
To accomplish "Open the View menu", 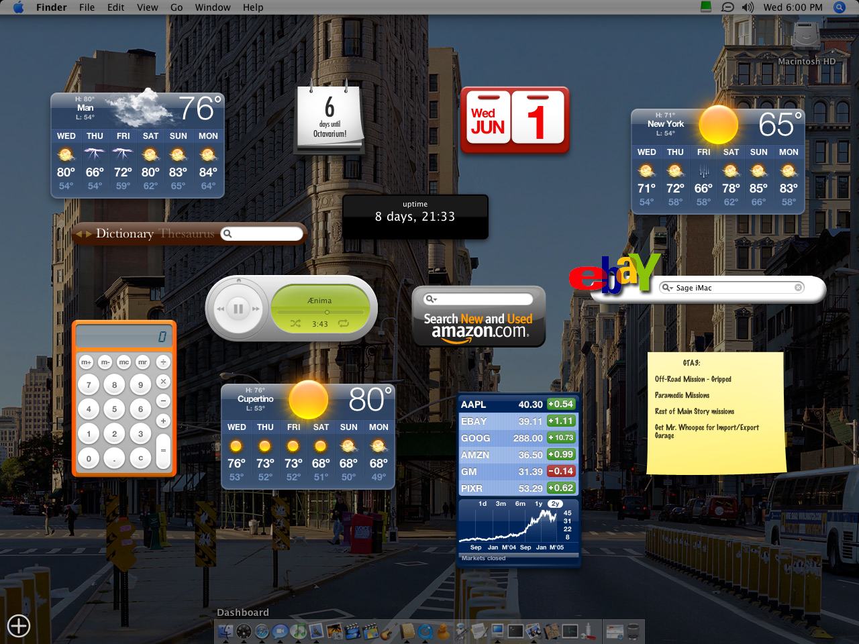I will click(x=148, y=7).
